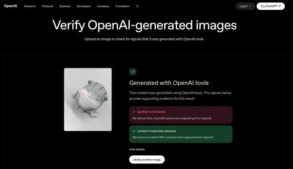Collapse with the Hide details link
293x169 pixels.
[137, 149]
